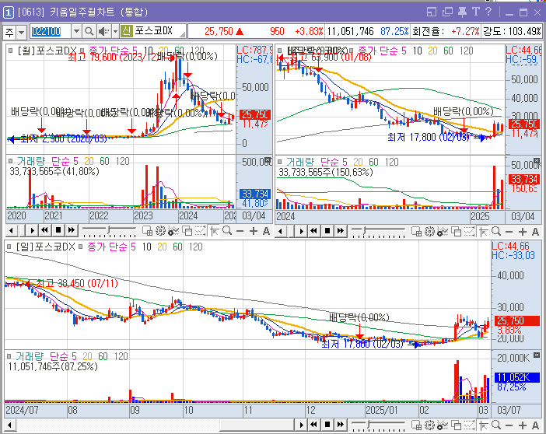Screen dimensions: 546x434
Task: Click the daily chart horizontal scrollbar thumb
Action: tap(258, 425)
